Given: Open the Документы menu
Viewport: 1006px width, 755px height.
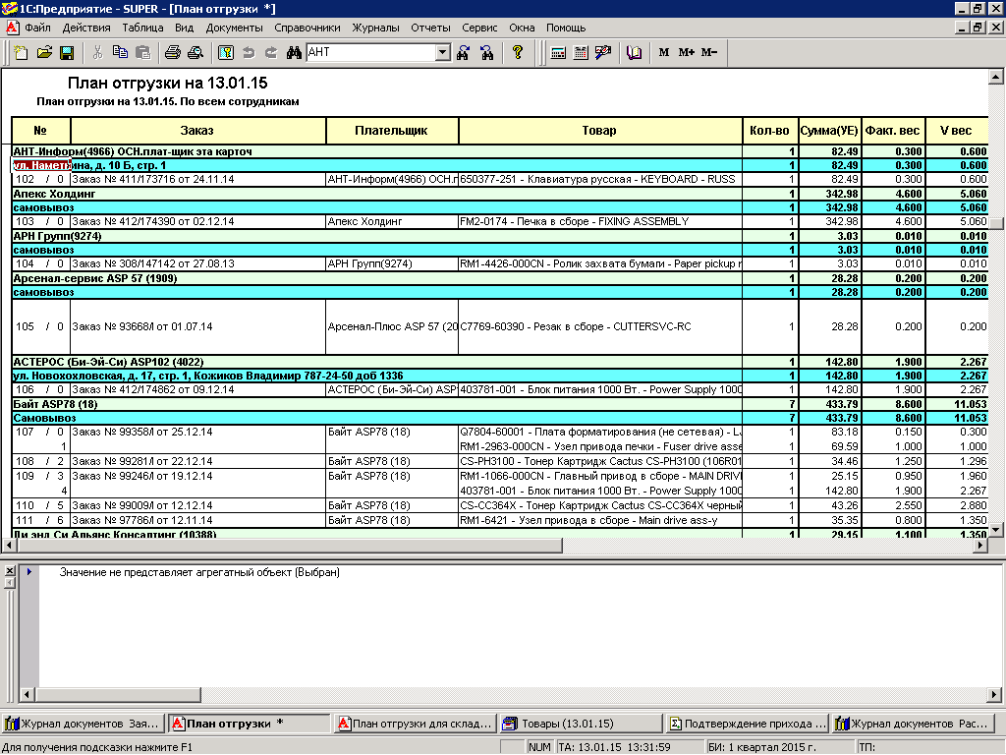Looking at the screenshot, I should coord(234,29).
